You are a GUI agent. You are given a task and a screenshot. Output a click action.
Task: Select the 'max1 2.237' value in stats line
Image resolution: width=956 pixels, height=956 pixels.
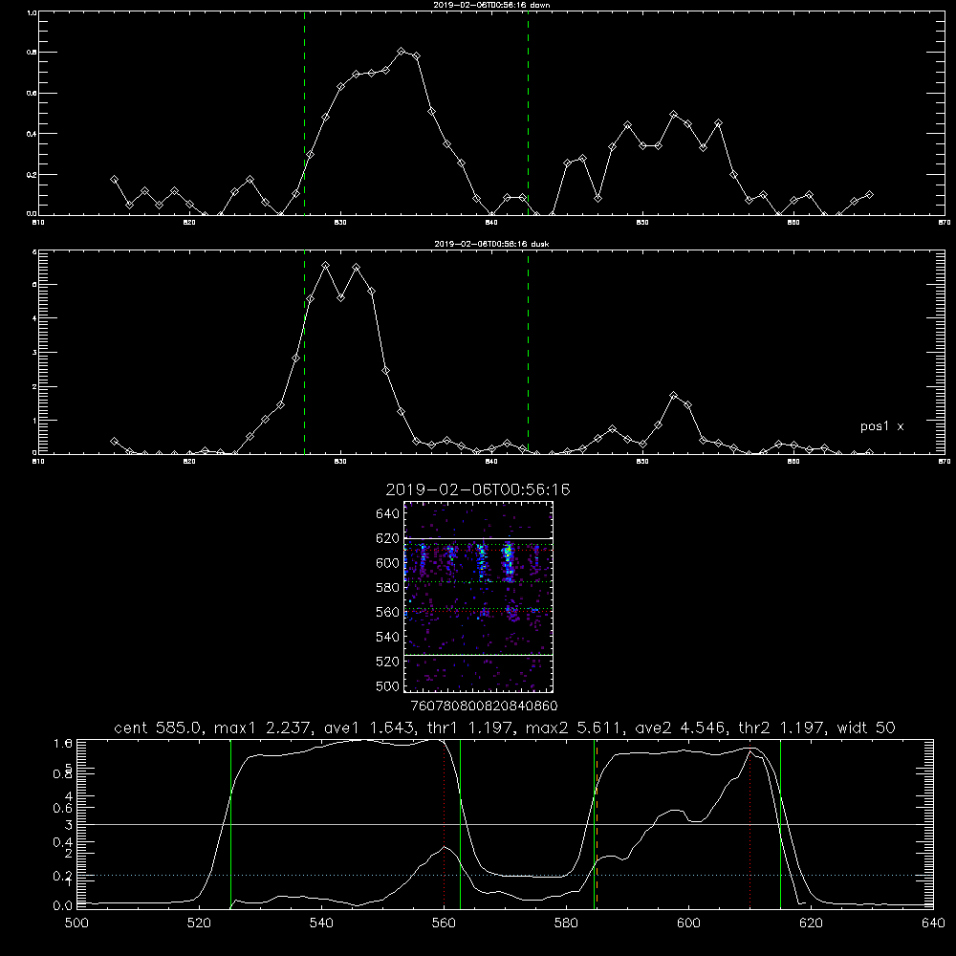click(262, 728)
